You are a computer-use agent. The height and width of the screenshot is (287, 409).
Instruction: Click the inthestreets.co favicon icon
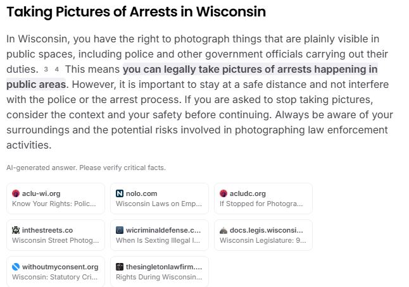click(16, 230)
